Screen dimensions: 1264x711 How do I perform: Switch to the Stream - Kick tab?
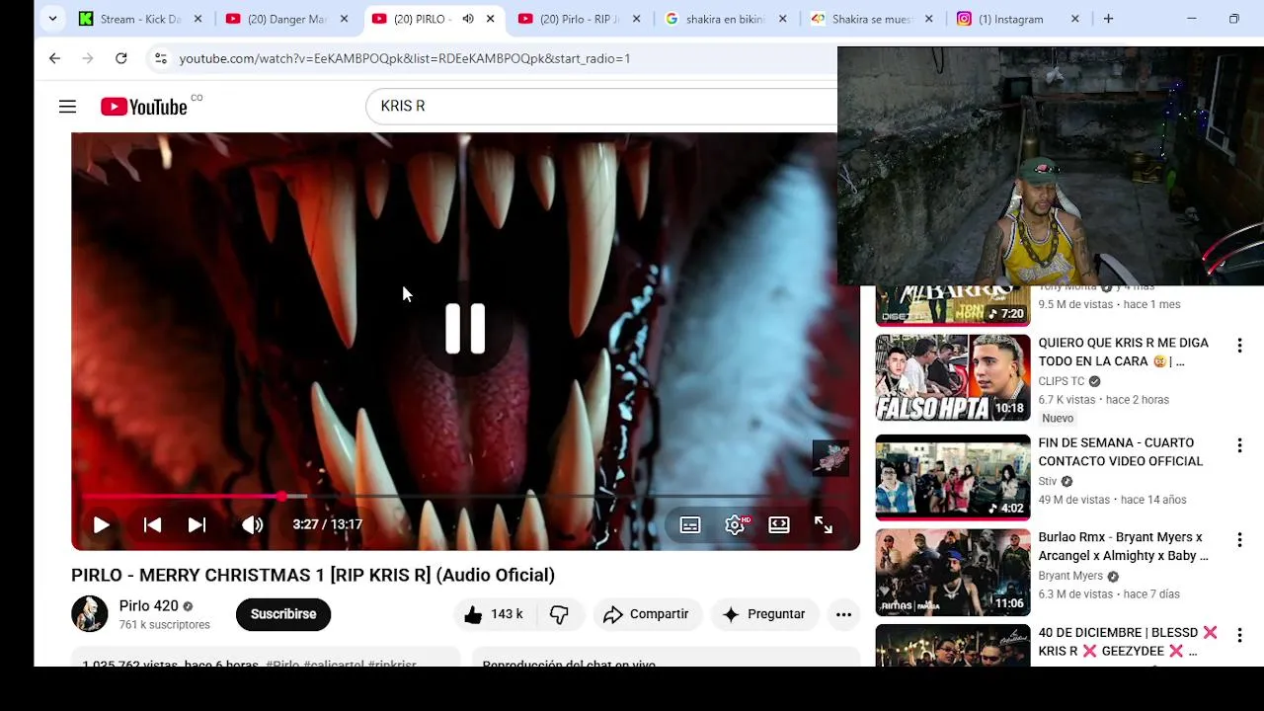tap(140, 19)
